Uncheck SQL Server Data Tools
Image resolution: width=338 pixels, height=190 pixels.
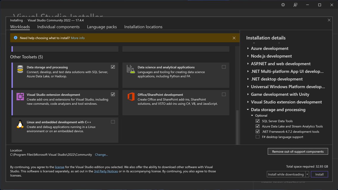tap(257, 121)
